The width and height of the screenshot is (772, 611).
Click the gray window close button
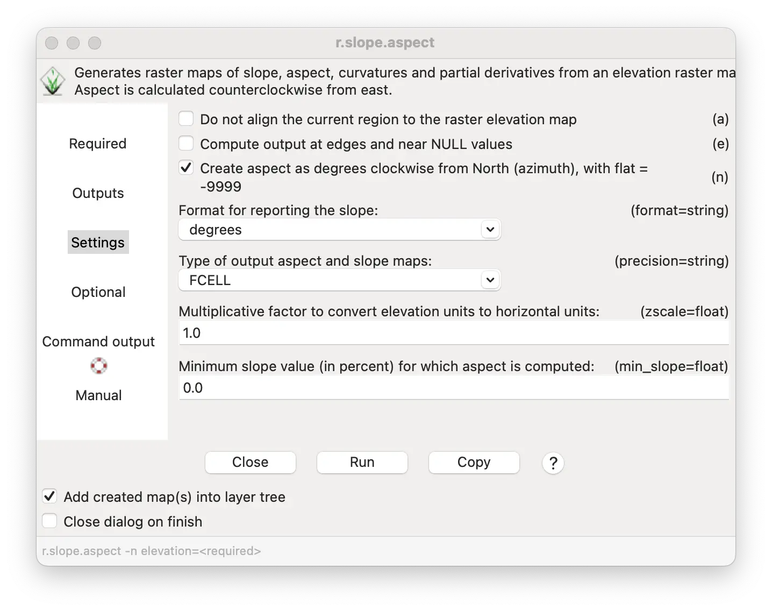tap(52, 43)
